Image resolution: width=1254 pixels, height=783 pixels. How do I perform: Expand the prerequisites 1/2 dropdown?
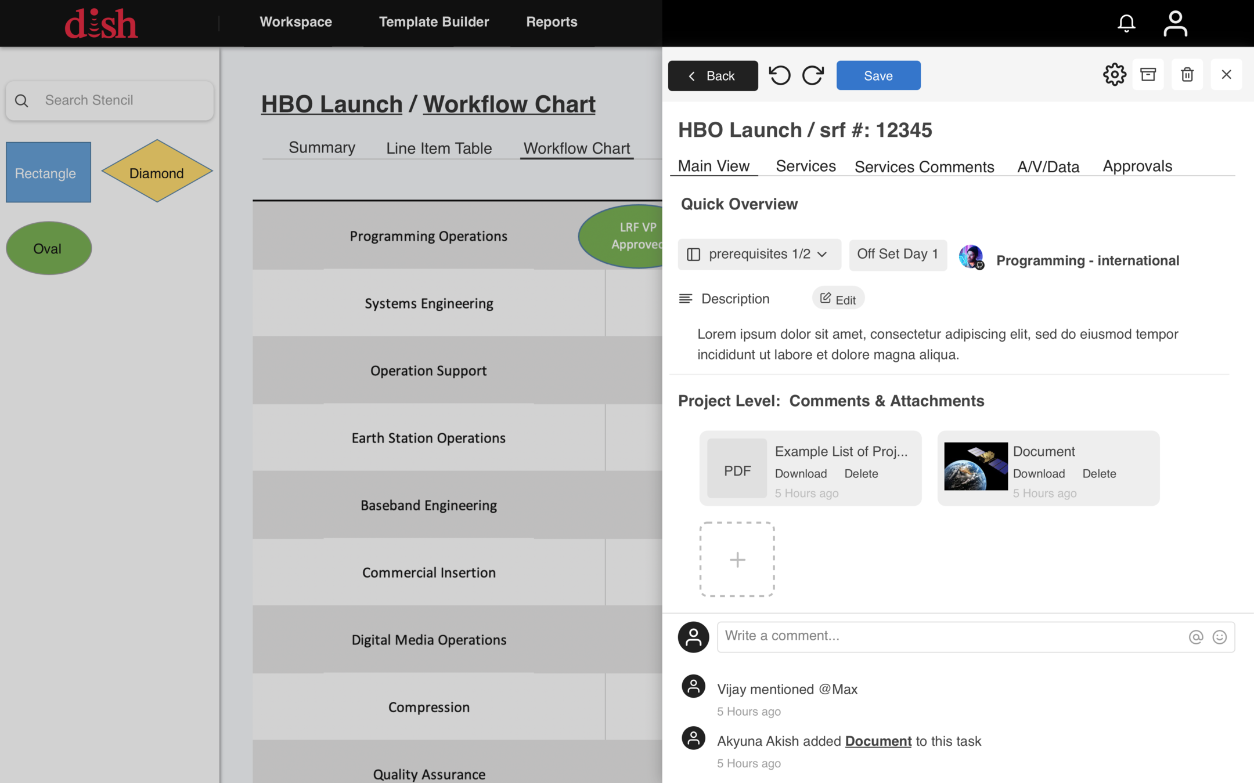tap(759, 254)
